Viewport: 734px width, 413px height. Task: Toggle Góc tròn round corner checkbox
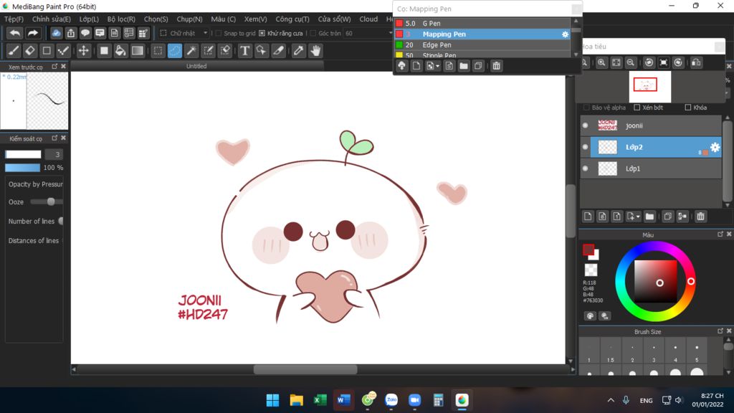click(313, 33)
